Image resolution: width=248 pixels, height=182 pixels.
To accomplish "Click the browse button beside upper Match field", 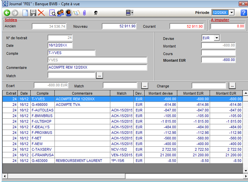I will [99, 76].
